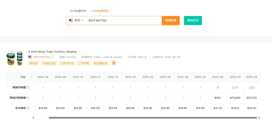Image resolution: width=272 pixels, height=122 pixels.
Task: Click ASIN link B0FF4N7Y93 under title
Action: point(42,57)
